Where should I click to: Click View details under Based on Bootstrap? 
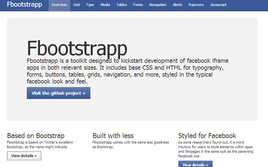pos(24,156)
